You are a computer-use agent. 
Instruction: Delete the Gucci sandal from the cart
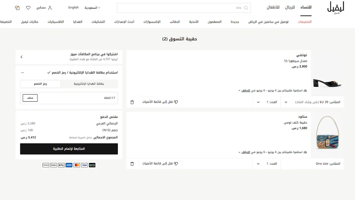click(x=132, y=102)
